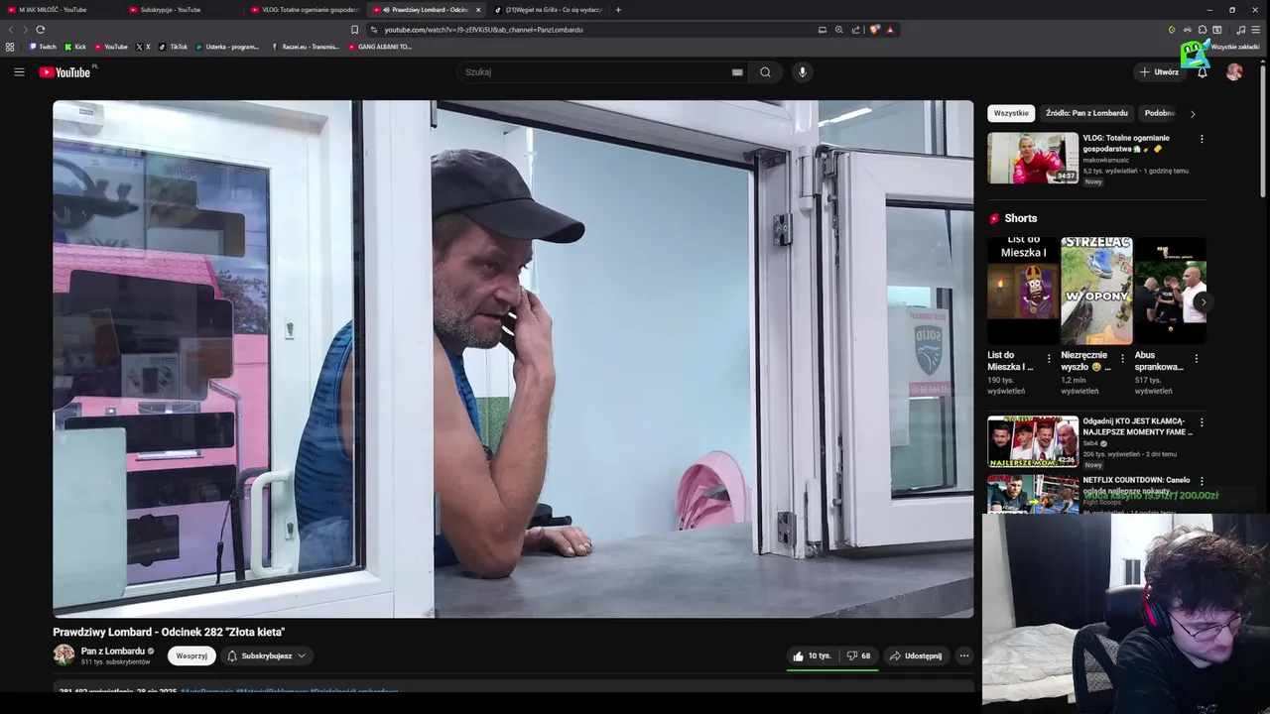Screen dimensions: 1270x714
Task: Switch to VLOG Totalne ogarnianie browser tab
Action: 304,10
